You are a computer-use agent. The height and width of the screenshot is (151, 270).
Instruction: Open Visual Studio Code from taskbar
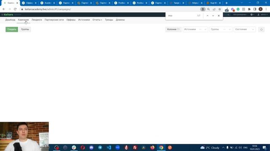click(109, 148)
